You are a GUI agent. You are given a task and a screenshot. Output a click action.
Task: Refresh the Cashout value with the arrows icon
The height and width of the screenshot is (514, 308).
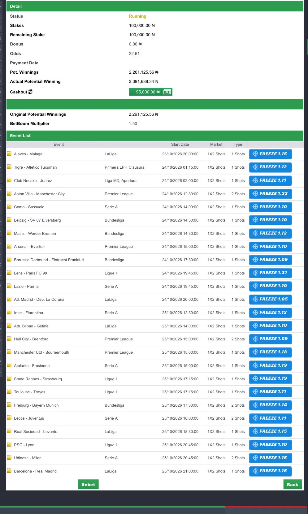click(30, 92)
